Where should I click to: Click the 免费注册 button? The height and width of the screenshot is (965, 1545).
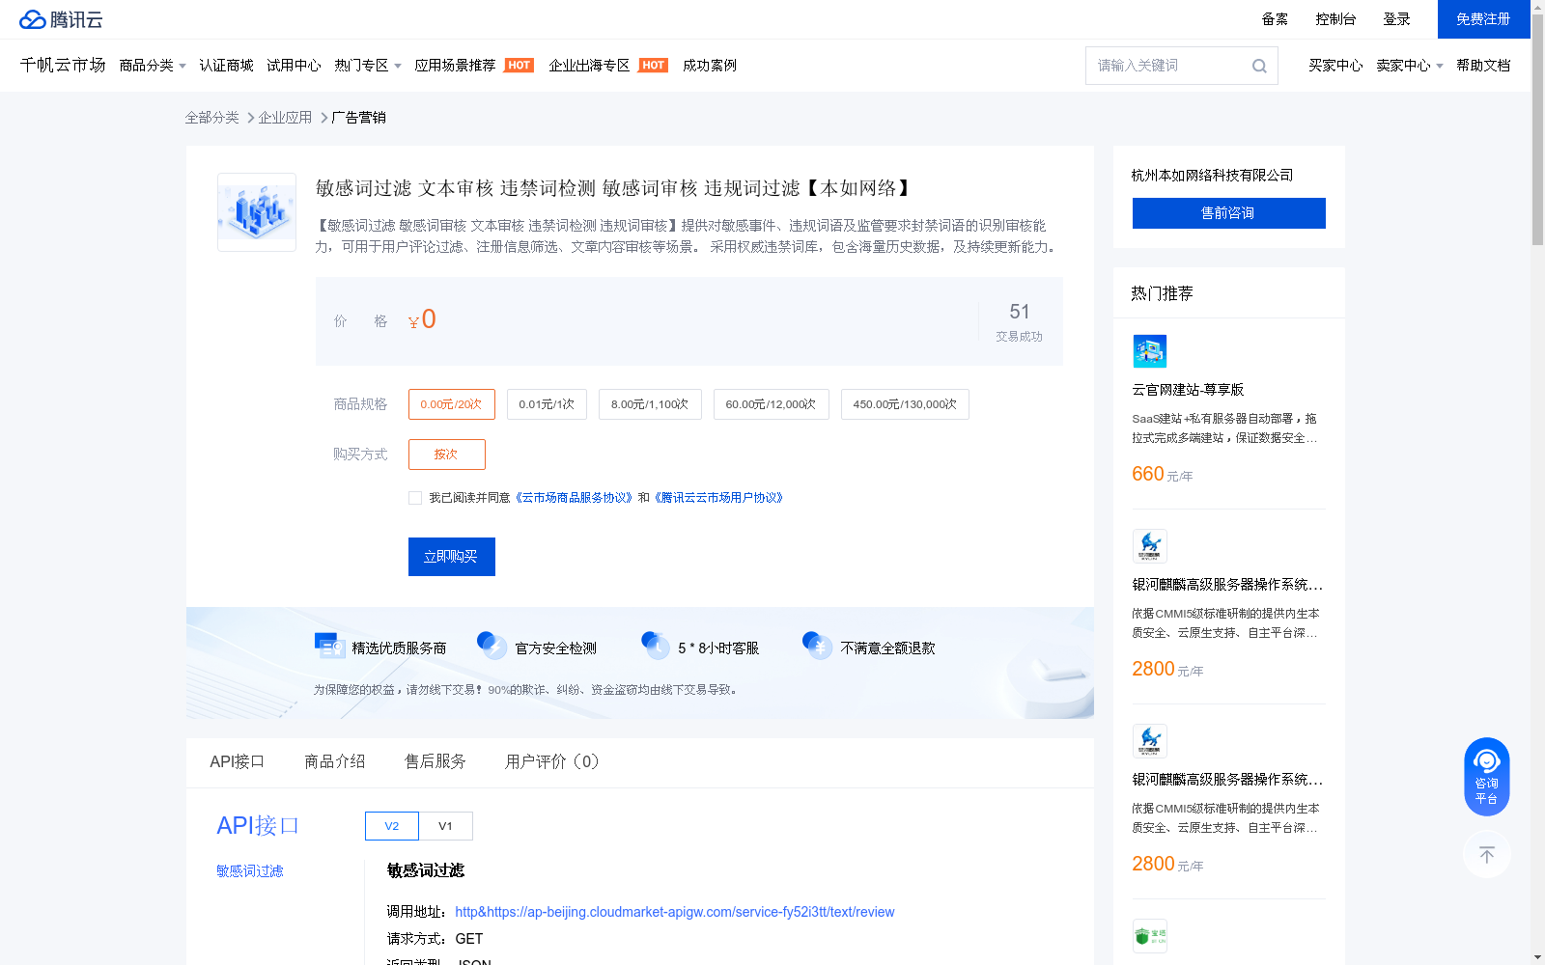[x=1483, y=19]
